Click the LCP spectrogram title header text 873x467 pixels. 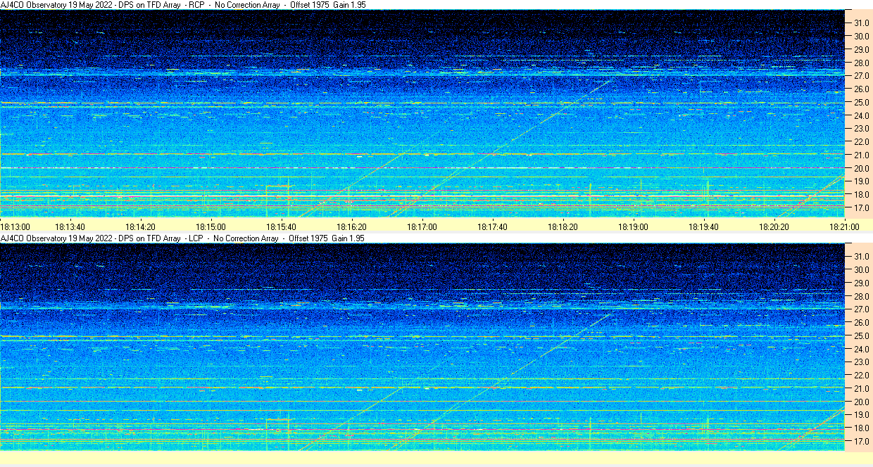coord(183,238)
